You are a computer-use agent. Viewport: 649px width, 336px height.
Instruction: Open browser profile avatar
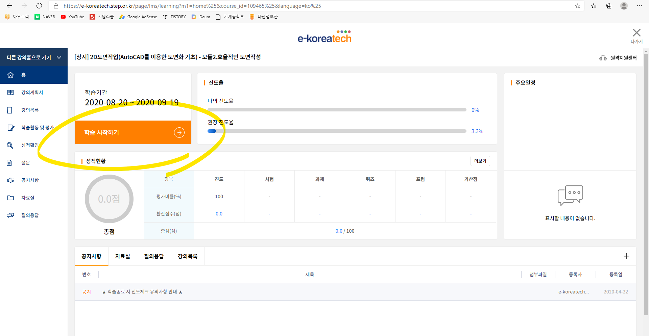[624, 6]
